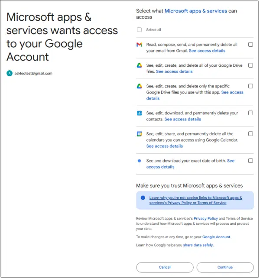The image size is (260, 279).
Task: Click 'See and download your exact date of birth' text
Action: click(x=186, y=161)
